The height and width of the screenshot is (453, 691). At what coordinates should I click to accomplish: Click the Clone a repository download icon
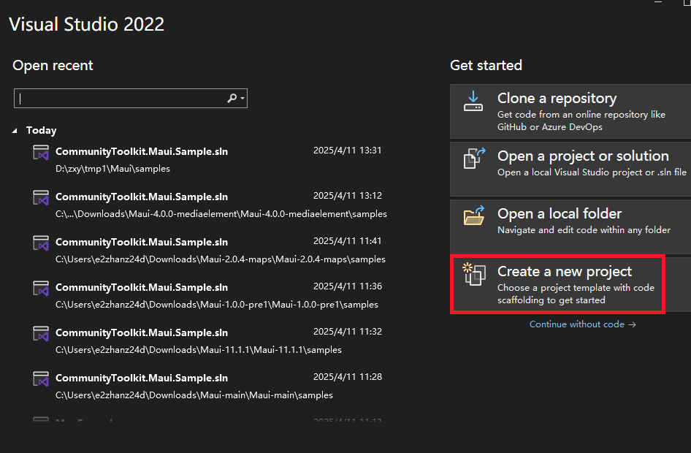pos(473,101)
